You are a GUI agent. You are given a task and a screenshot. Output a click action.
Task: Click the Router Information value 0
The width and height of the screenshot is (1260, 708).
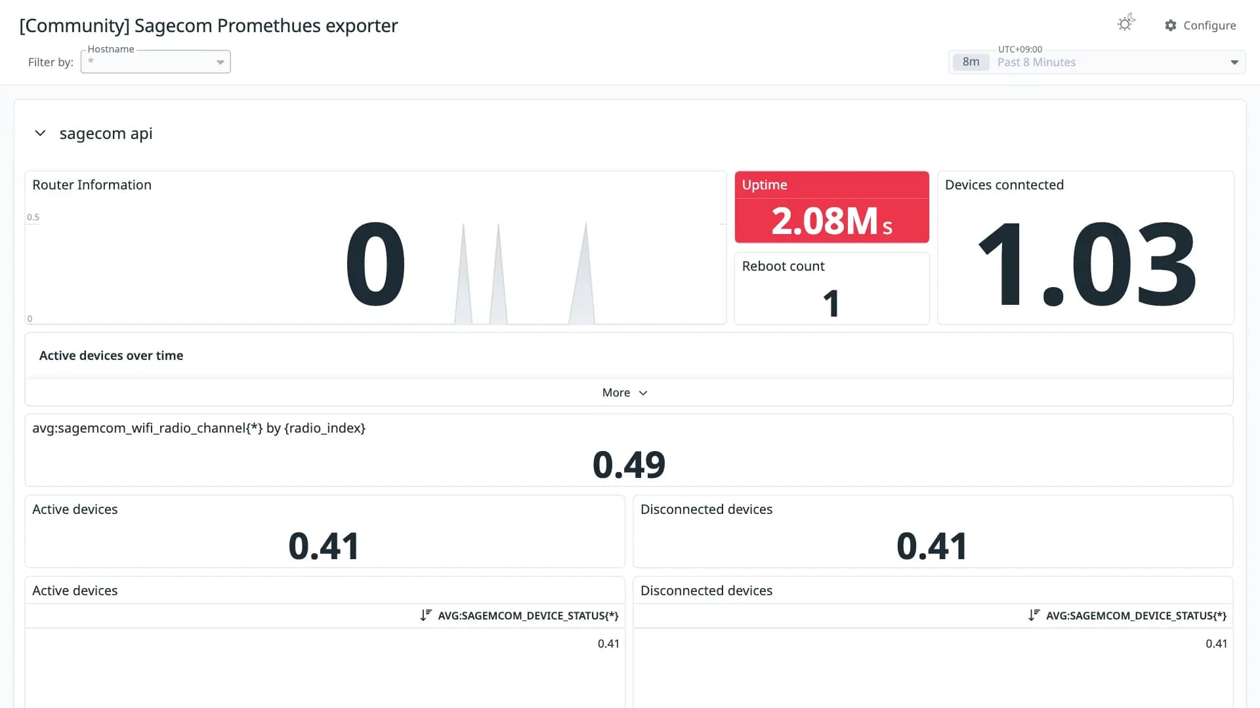click(x=375, y=265)
